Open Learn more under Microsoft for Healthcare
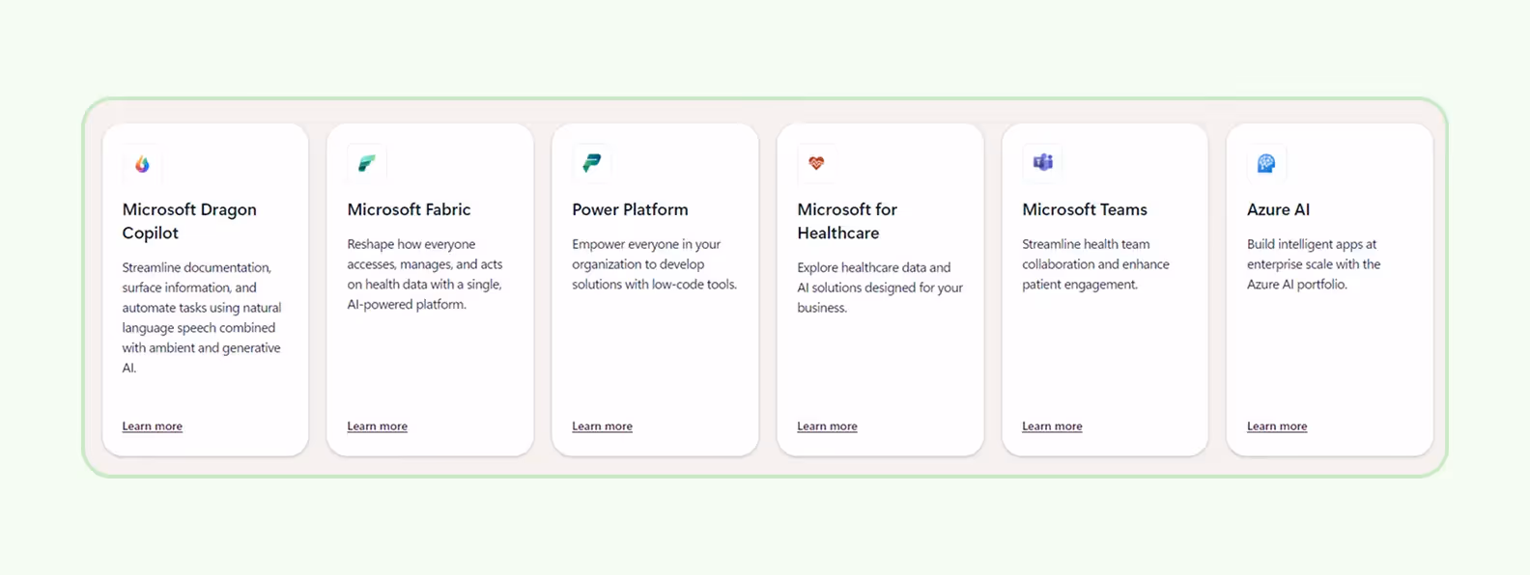 click(x=827, y=425)
